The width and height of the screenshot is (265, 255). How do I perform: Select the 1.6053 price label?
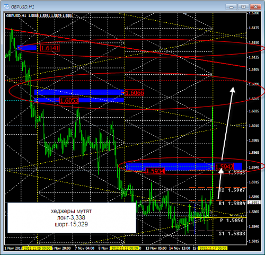[69, 100]
